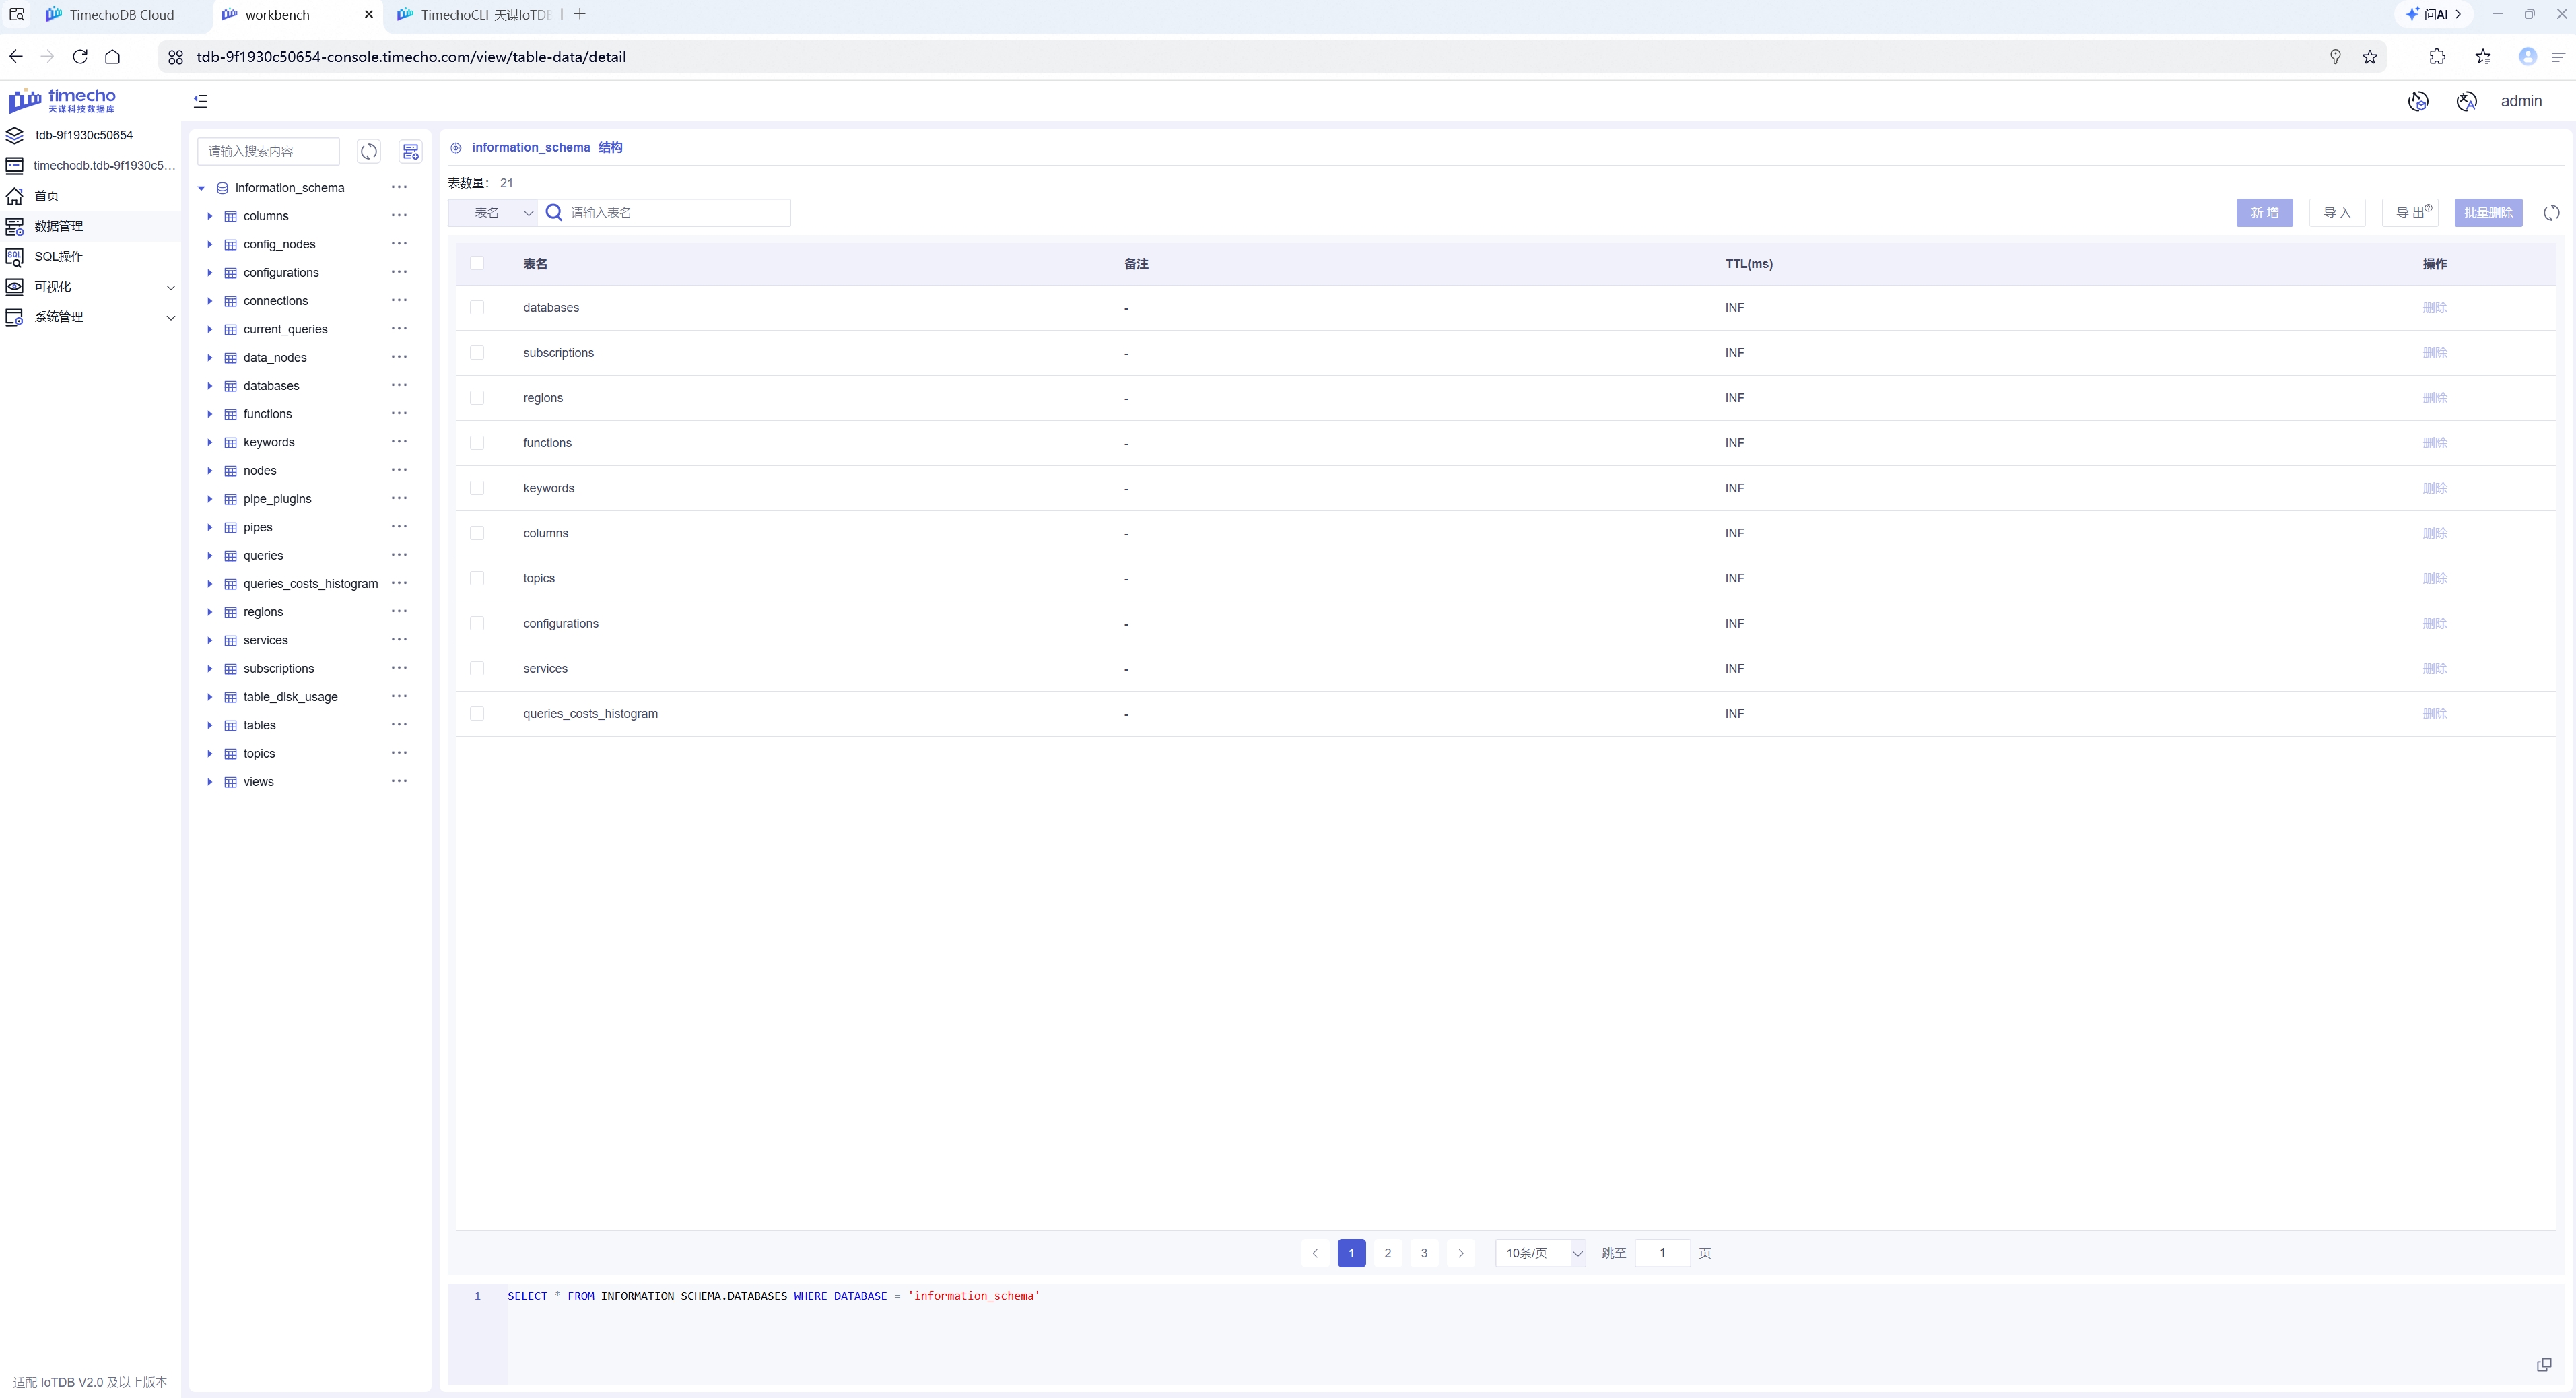2576x1398 pixels.
Task: Open more options for information_schema database
Action: click(x=399, y=187)
